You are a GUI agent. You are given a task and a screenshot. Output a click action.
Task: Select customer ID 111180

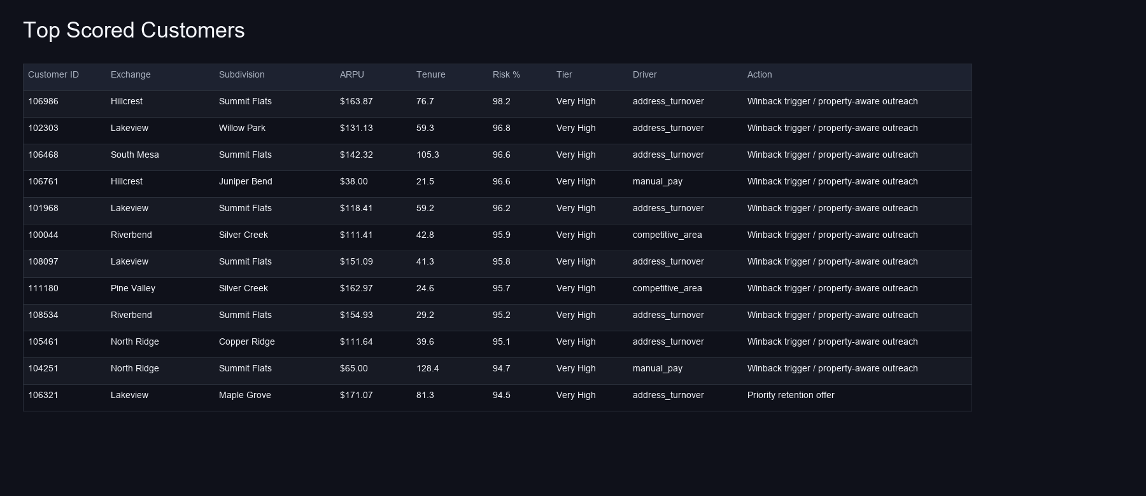(43, 288)
